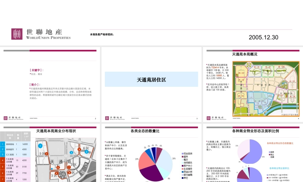Select the highlighted figure 723414 on slide 4
This screenshot has height=182, width=303.
pyautogui.click(x=215, y=68)
